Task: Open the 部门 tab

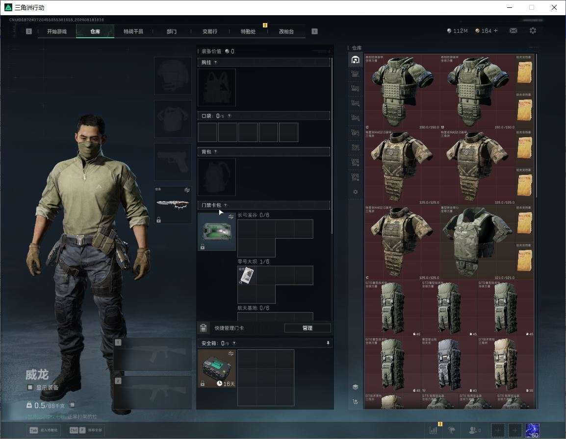Action: 172,31
